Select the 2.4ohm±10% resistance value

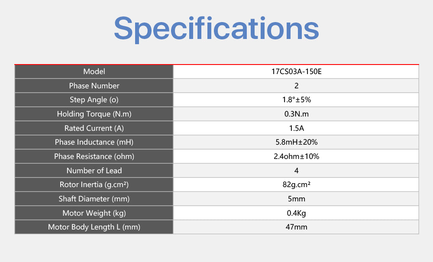[x=296, y=156]
